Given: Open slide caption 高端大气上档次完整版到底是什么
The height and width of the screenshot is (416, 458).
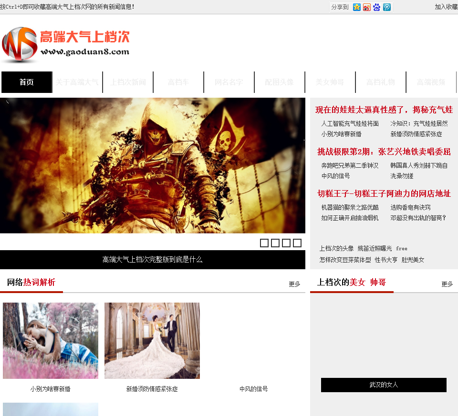Looking at the screenshot, I should point(153,259).
